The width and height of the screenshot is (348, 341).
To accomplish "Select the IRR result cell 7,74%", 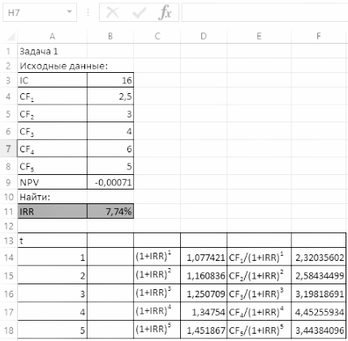I will click(110, 211).
